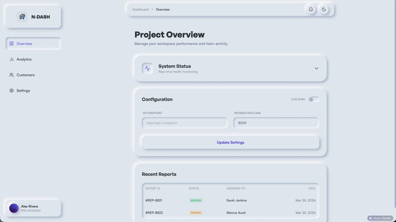The height and width of the screenshot is (222, 396).
Task: Focus the API Endpoint input field
Action: (x=185, y=123)
